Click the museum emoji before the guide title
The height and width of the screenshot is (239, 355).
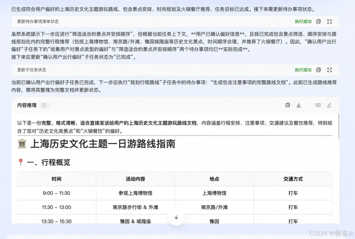[22, 144]
